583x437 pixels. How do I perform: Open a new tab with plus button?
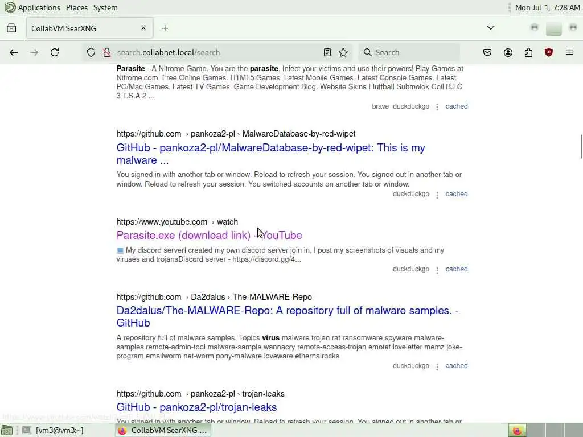[165, 28]
